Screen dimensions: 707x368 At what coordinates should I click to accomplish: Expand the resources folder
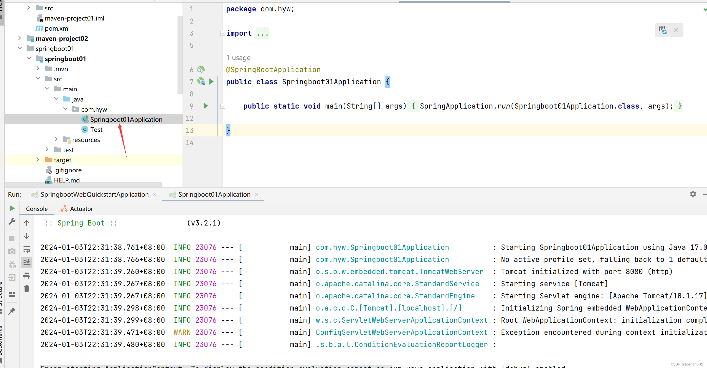56,139
